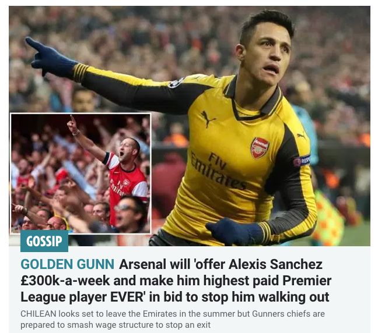Click the CHILEAN subheadline summary text
This screenshot has width=378, height=333.
point(173,319)
